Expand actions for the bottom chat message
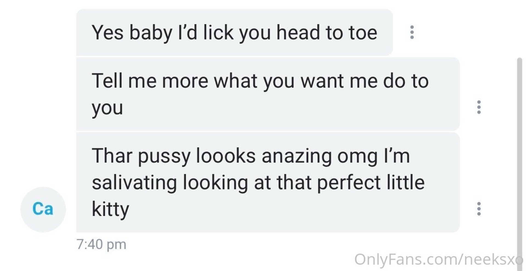The height and width of the screenshot is (271, 526). [479, 209]
